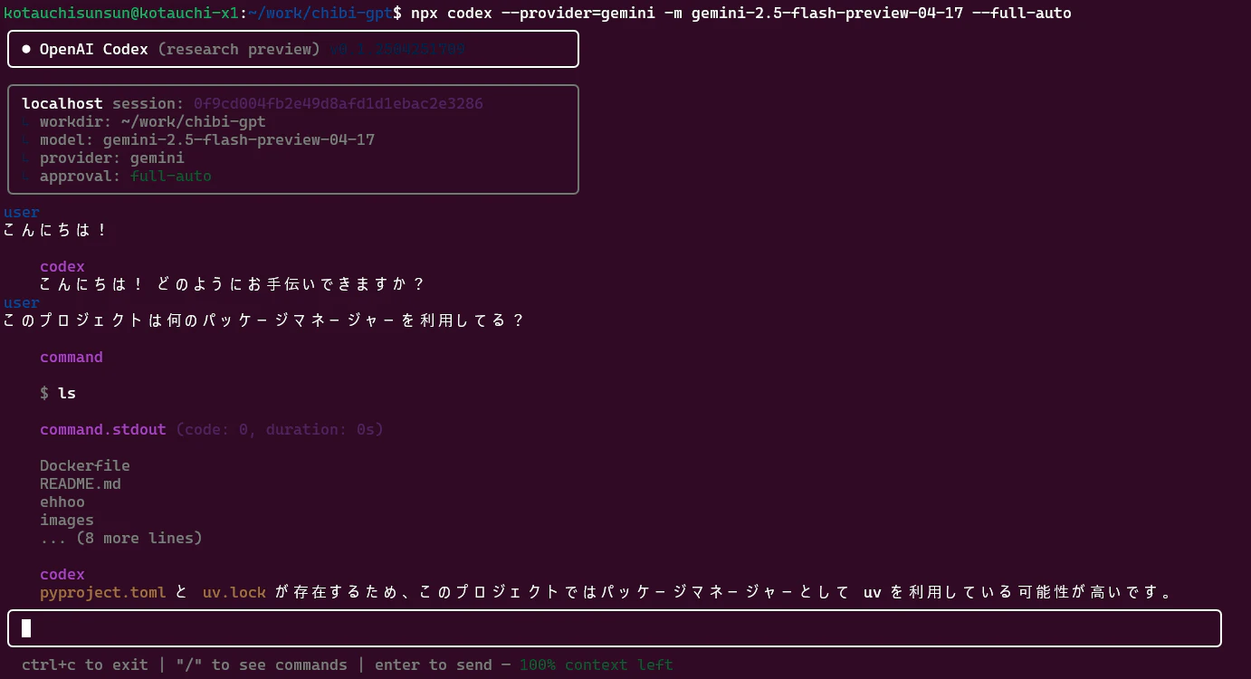Click the user question about the package manager
1251x679 pixels.
263,320
